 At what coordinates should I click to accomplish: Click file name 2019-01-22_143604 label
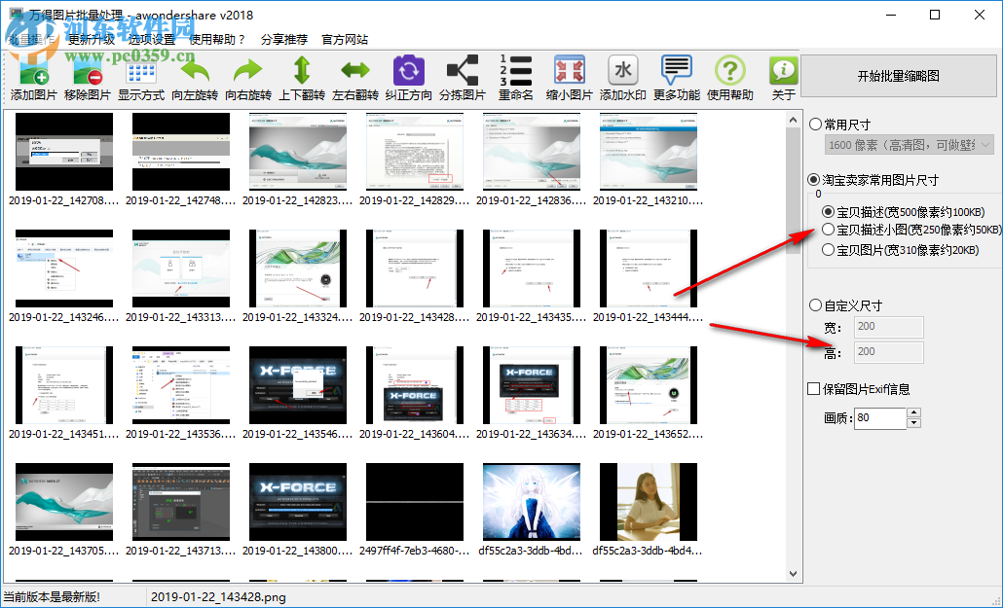(415, 434)
